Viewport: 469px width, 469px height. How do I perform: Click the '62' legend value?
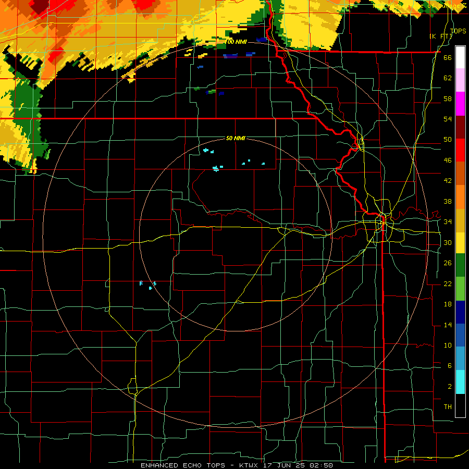[448, 78]
